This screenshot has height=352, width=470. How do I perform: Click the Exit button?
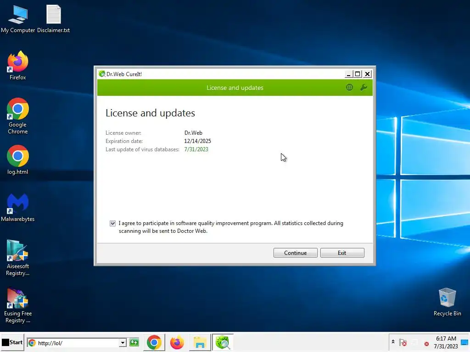point(342,253)
